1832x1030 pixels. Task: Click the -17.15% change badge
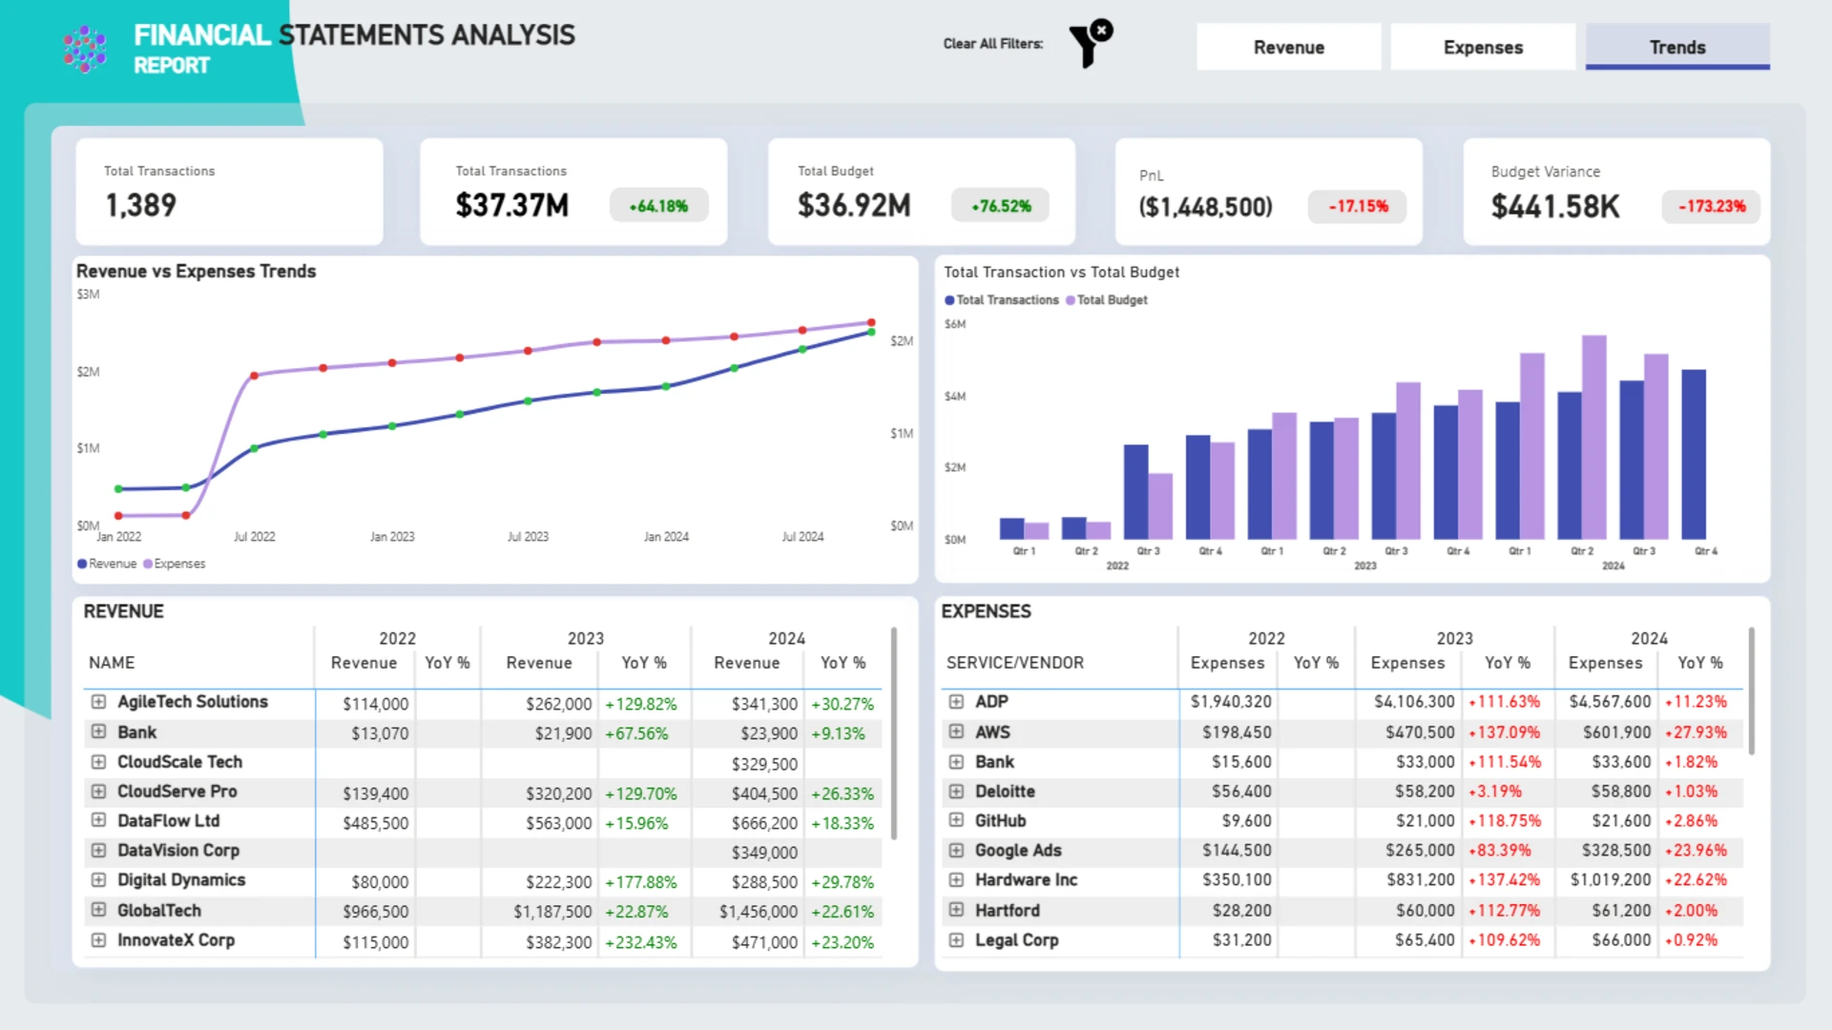(x=1358, y=206)
